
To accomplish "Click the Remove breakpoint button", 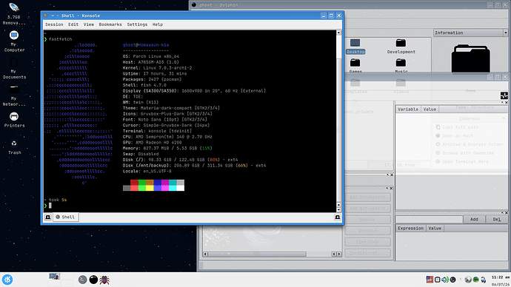I will [367, 220].
